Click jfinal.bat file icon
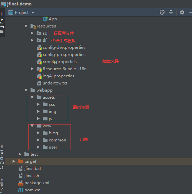Image resolution: width=192 pixels, height=194 pixels. coord(21,169)
